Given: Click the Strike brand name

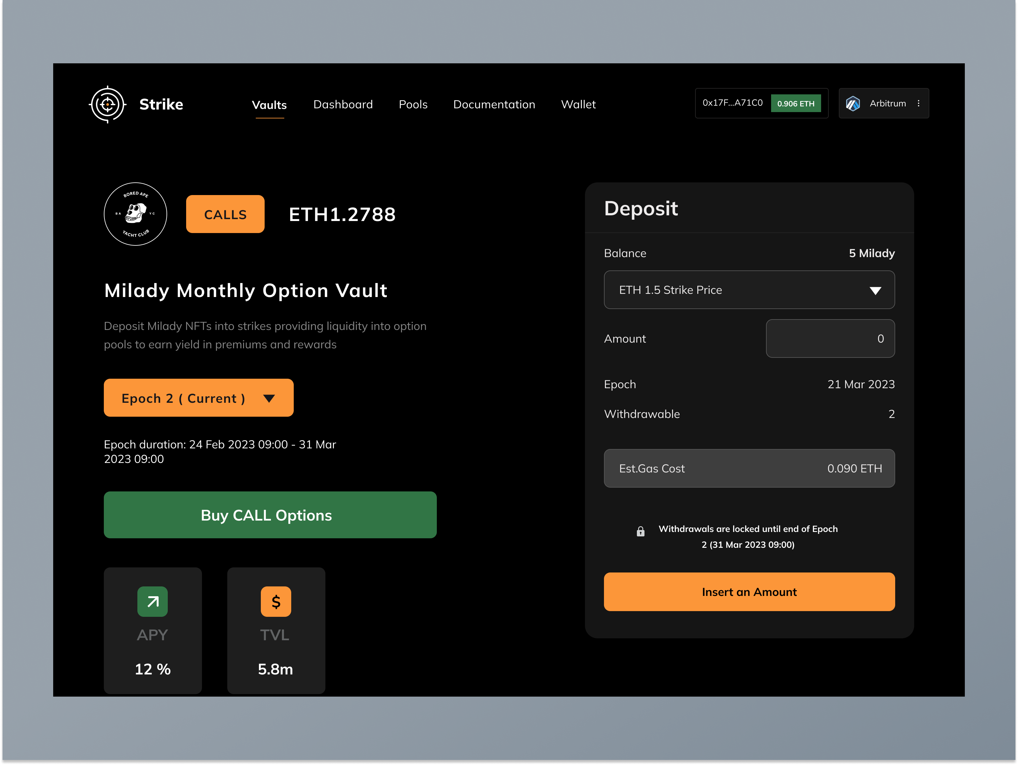Looking at the screenshot, I should coord(161,104).
